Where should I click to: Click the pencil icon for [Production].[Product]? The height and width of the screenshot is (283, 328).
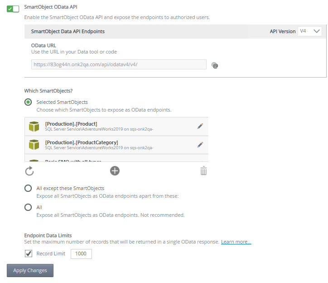[x=200, y=127]
